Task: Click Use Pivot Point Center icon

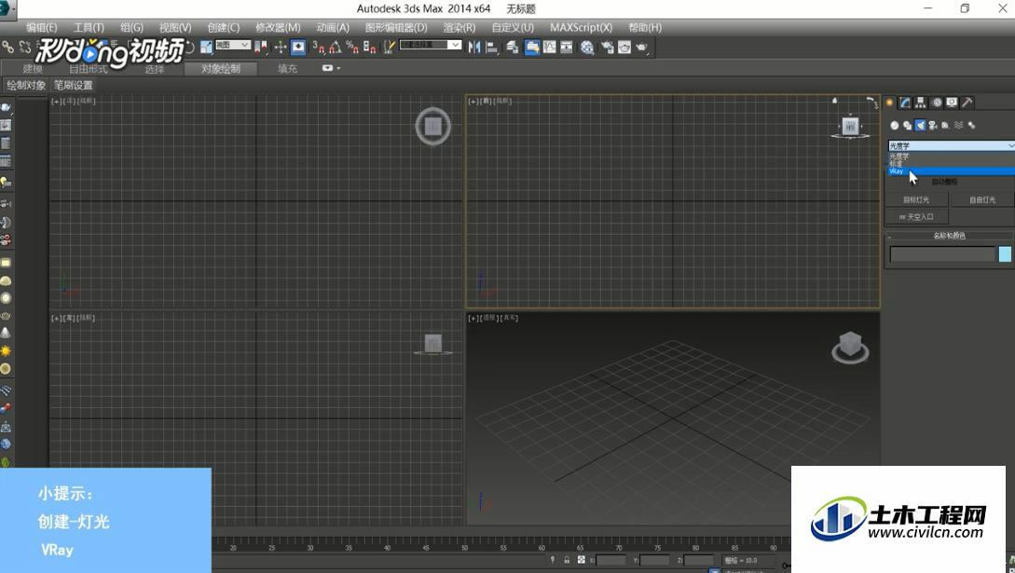Action: (x=262, y=48)
